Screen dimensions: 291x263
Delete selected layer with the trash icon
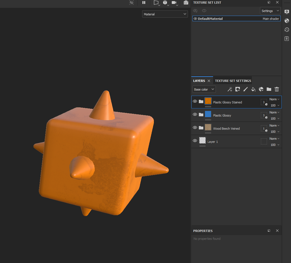tap(277, 89)
